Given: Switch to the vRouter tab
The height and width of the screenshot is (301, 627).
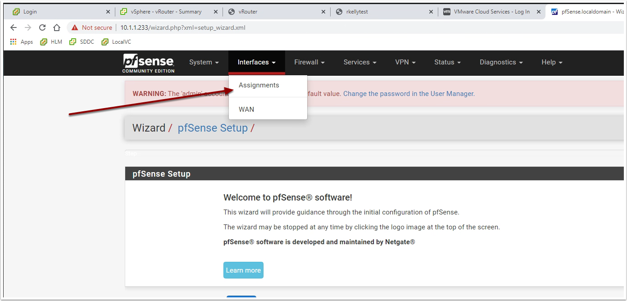Looking at the screenshot, I should tap(277, 12).
